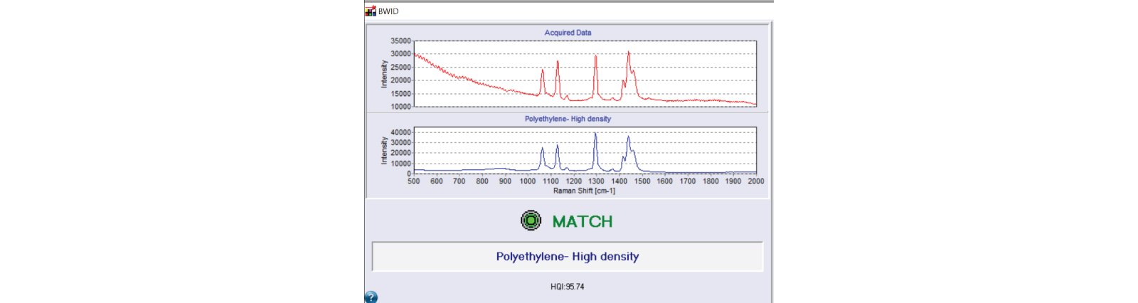Image resolution: width=1138 pixels, height=303 pixels.
Task: Click the 'HQI:95.74' score text
Action: click(568, 287)
